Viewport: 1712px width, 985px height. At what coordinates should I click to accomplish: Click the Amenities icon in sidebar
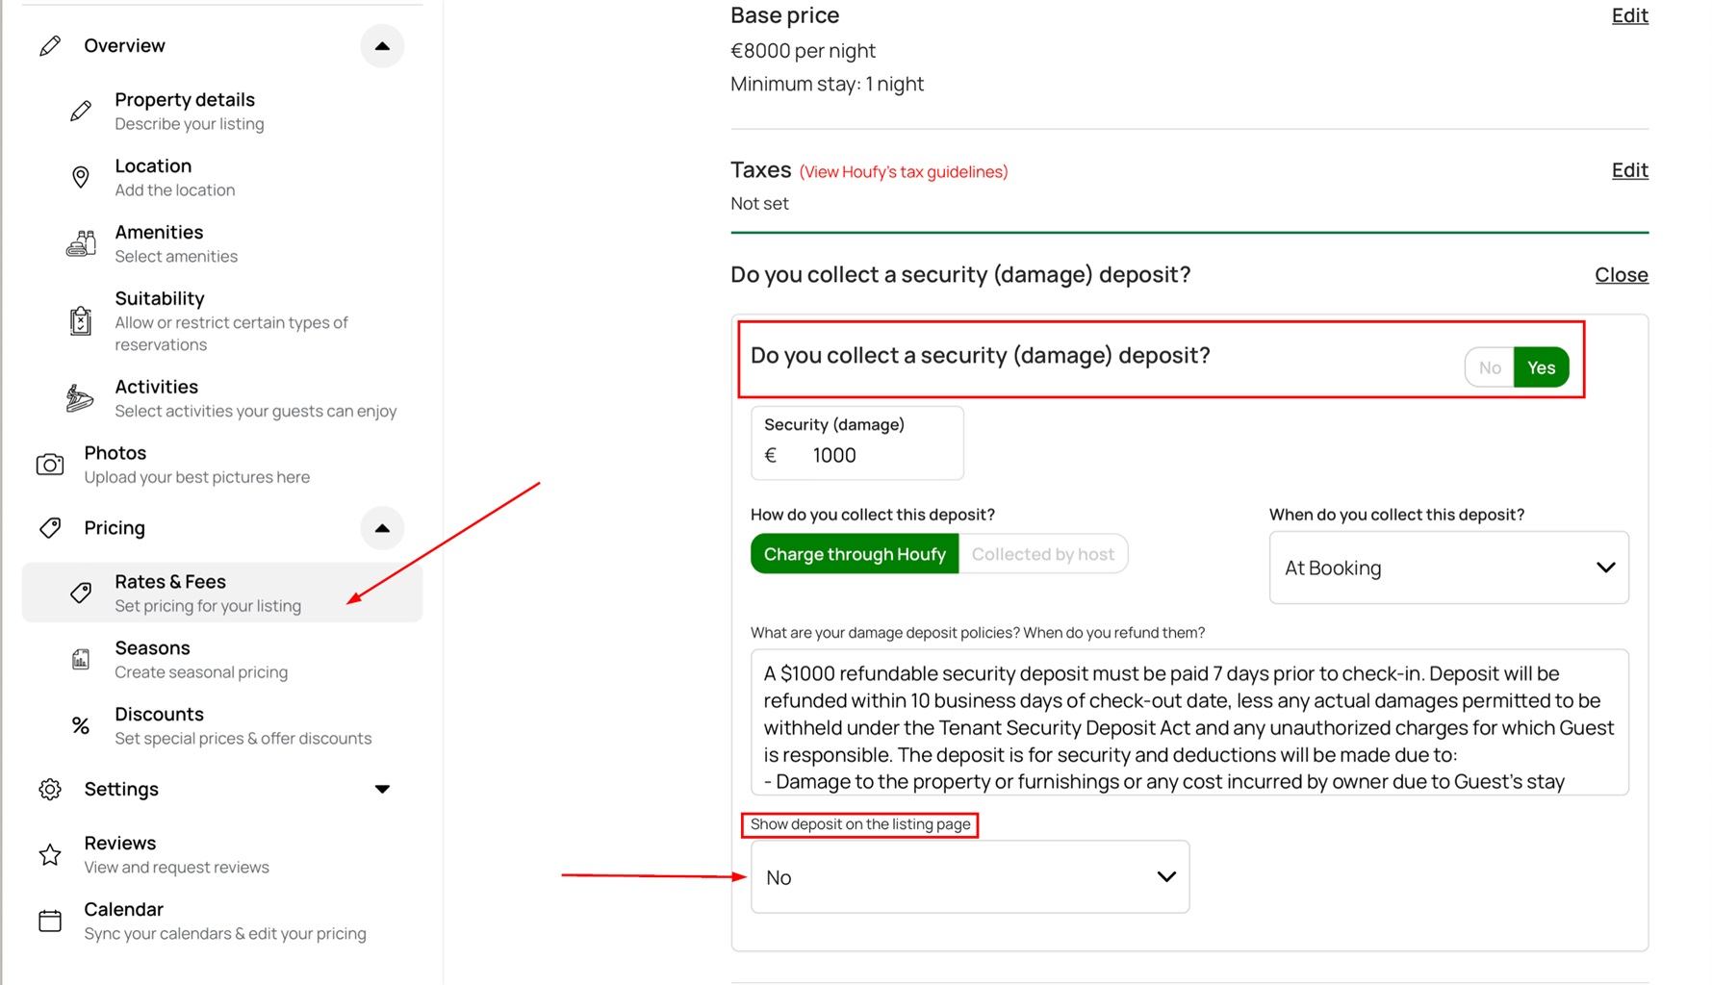[x=81, y=243]
